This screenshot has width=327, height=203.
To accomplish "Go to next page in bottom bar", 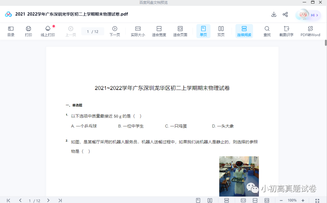I will click(48, 200).
